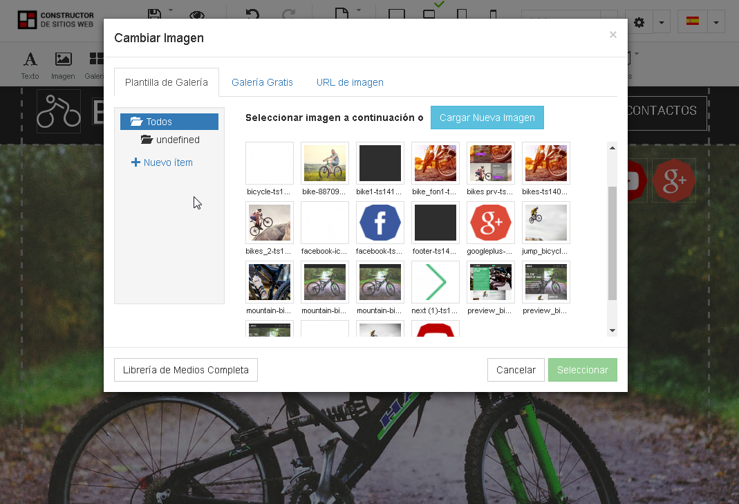The width and height of the screenshot is (739, 504).
Task: Select the bike1-ts141... thumbnail
Action: click(380, 163)
